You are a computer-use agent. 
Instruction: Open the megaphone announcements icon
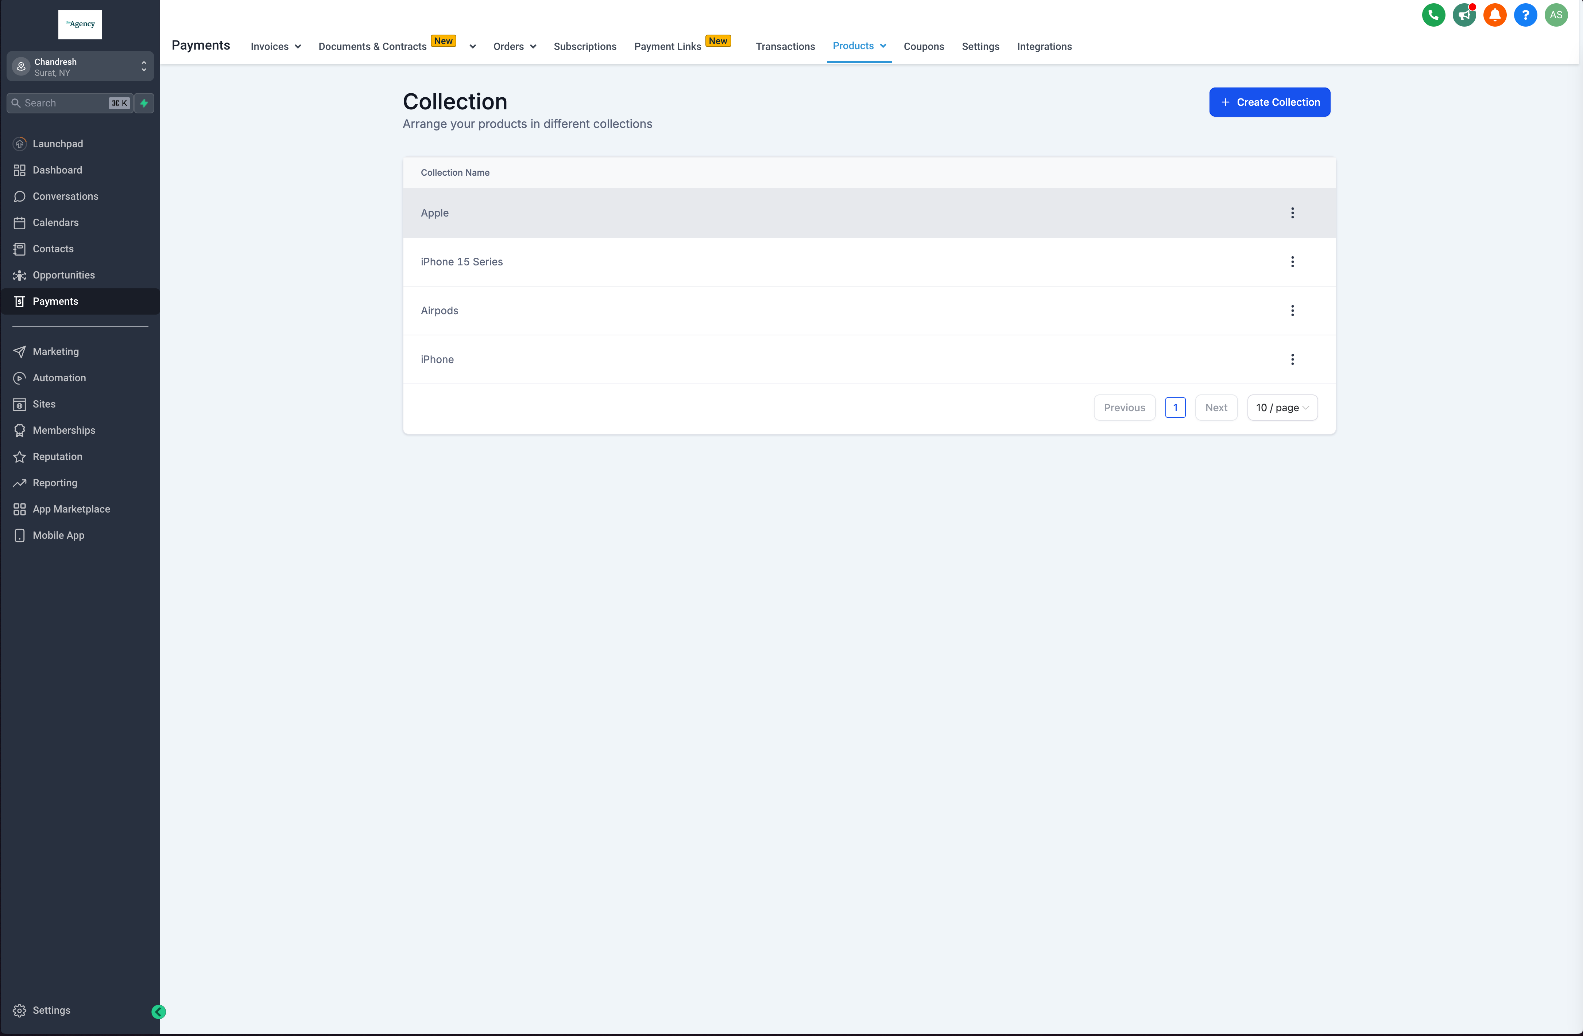1464,15
